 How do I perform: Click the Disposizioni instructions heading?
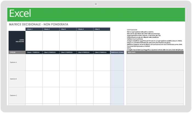(132, 30)
